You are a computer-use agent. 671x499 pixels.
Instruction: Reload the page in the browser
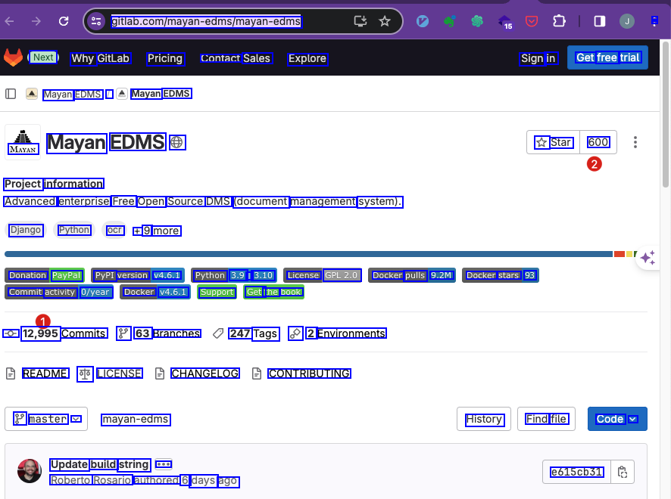(x=64, y=21)
